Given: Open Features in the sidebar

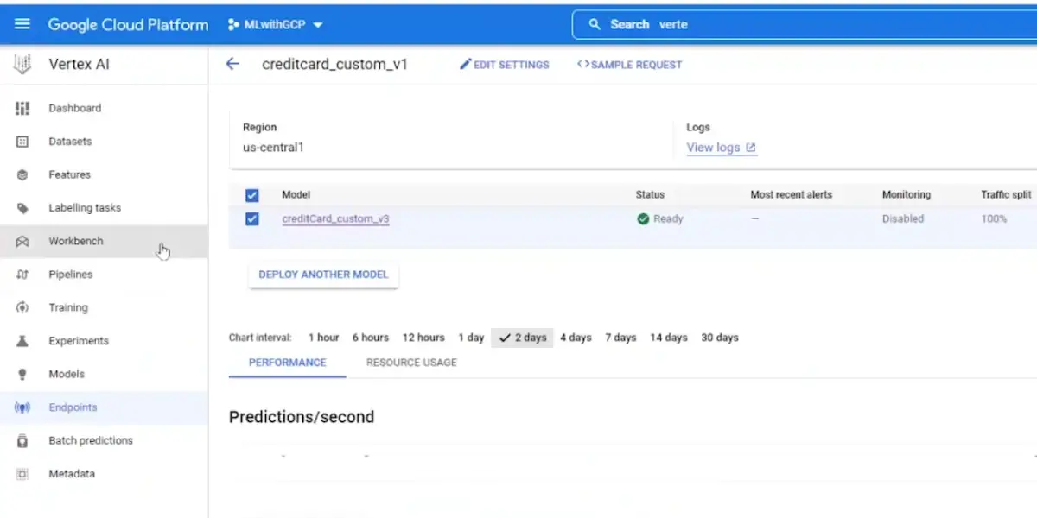Looking at the screenshot, I should (x=104, y=174).
